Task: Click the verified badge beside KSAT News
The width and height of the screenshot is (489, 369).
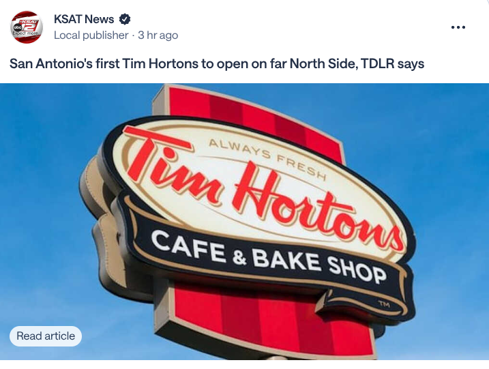Action: tap(125, 19)
